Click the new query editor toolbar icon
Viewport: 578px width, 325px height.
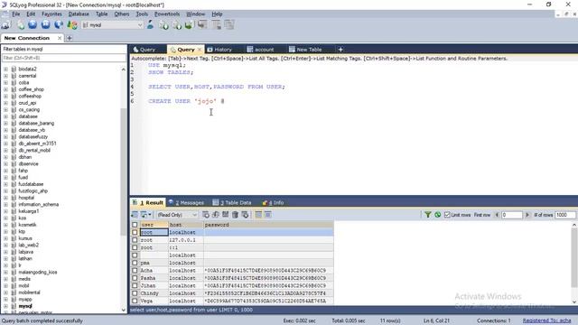coord(21,25)
